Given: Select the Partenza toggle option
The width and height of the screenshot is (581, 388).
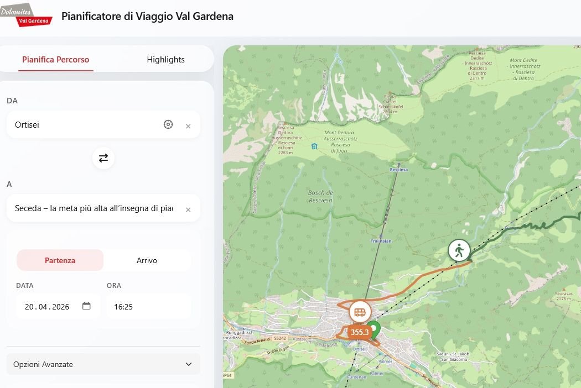Looking at the screenshot, I should point(60,260).
